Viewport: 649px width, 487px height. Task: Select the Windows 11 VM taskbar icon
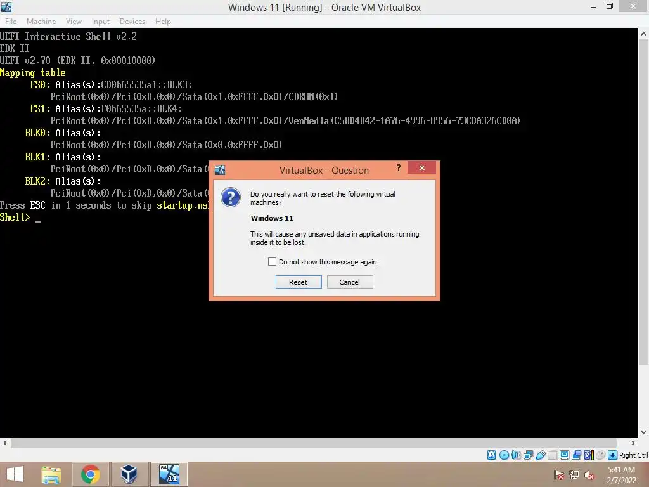pos(169,474)
